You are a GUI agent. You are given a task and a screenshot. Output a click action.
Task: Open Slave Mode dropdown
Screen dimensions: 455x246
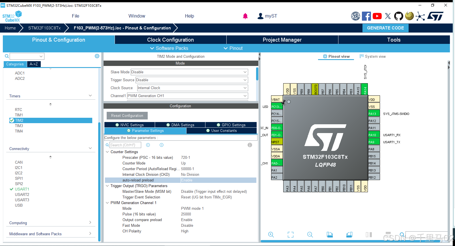pyautogui.click(x=189, y=72)
